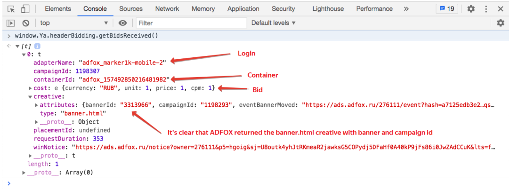Toggle the device toolbar icon
The image size is (510, 189).
[x=25, y=9]
